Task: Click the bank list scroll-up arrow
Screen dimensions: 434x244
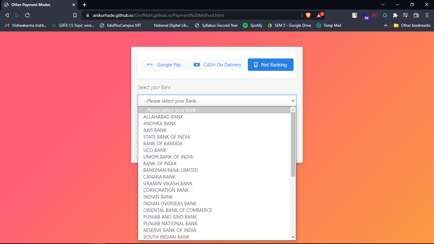Action: point(293,110)
